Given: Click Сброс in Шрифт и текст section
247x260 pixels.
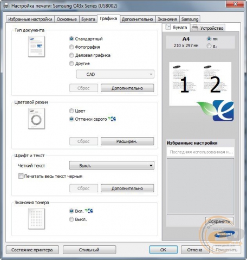Looking at the screenshot, I should click(83, 188).
